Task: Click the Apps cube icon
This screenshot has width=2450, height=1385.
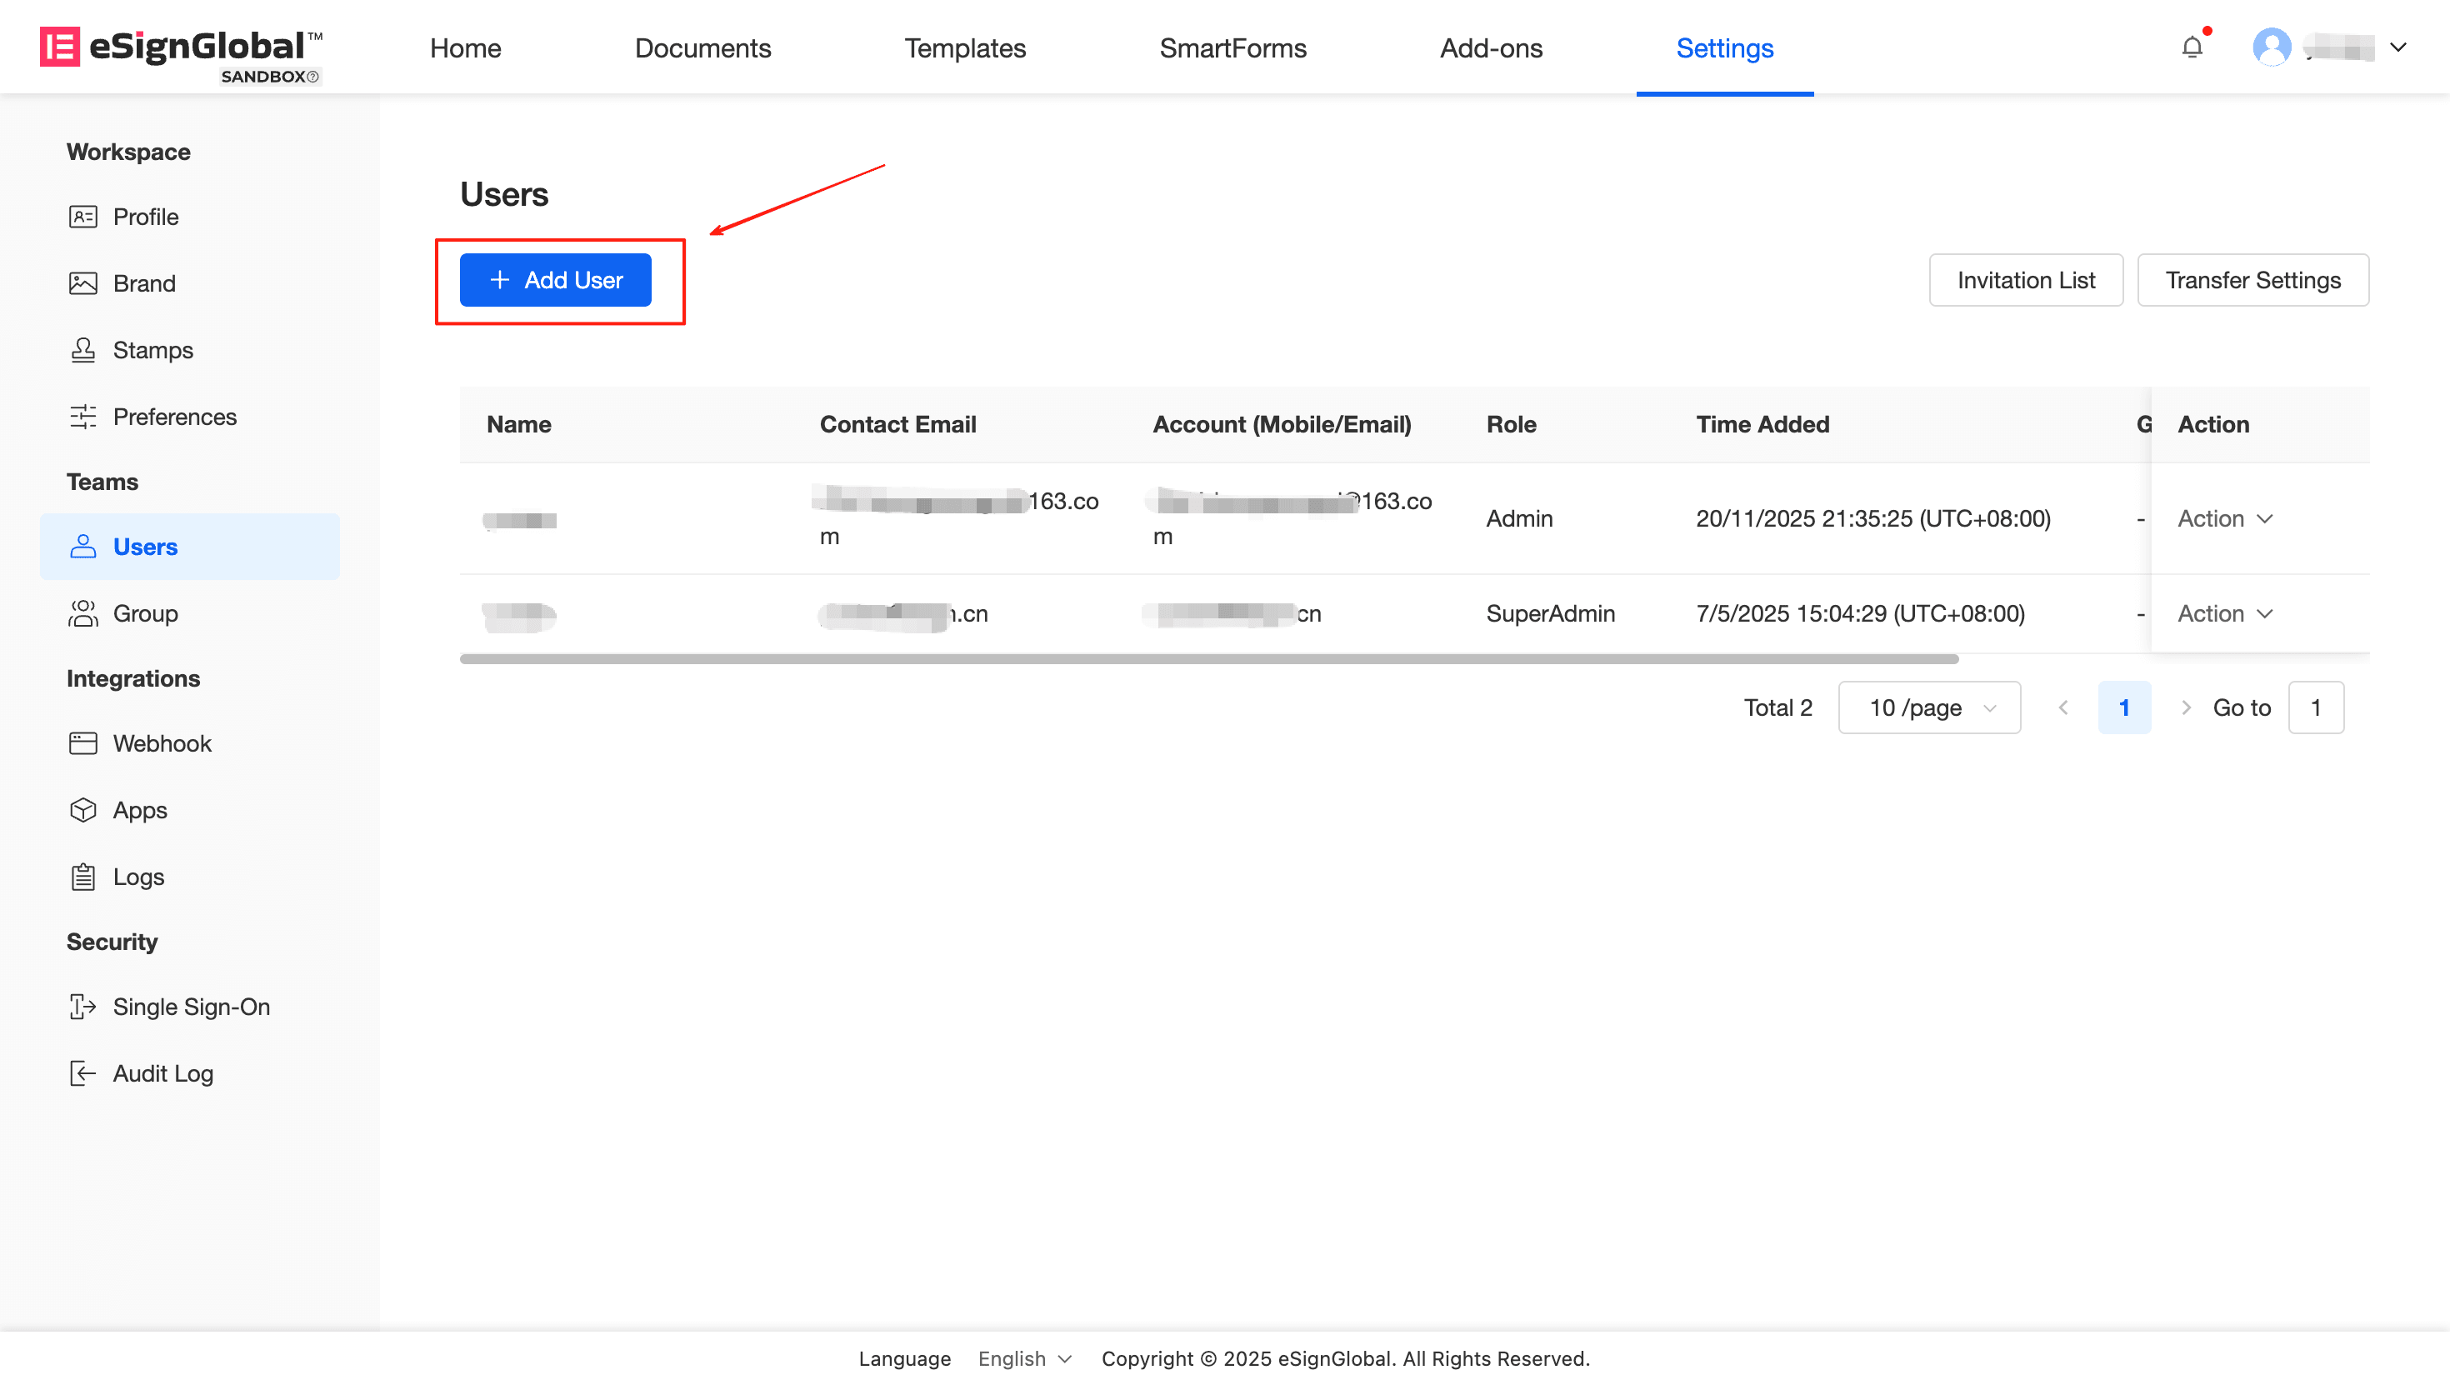Action: click(82, 809)
